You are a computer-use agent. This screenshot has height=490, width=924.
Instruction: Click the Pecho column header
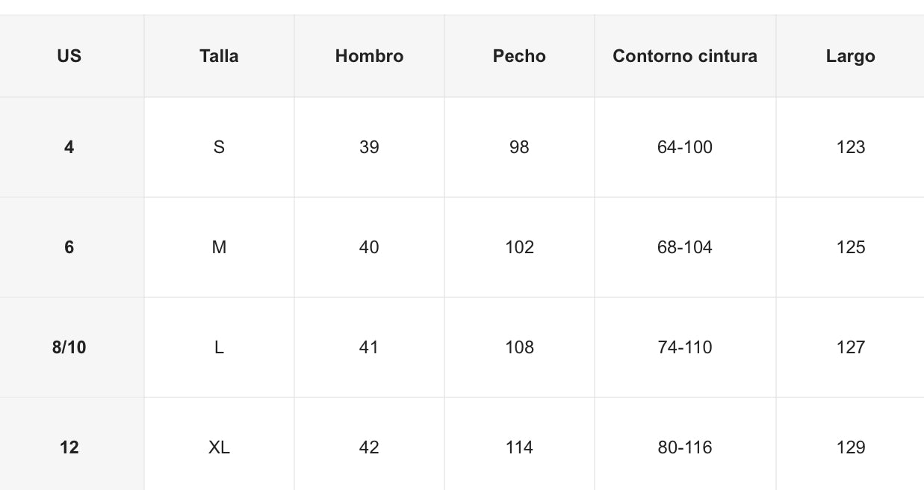519,56
